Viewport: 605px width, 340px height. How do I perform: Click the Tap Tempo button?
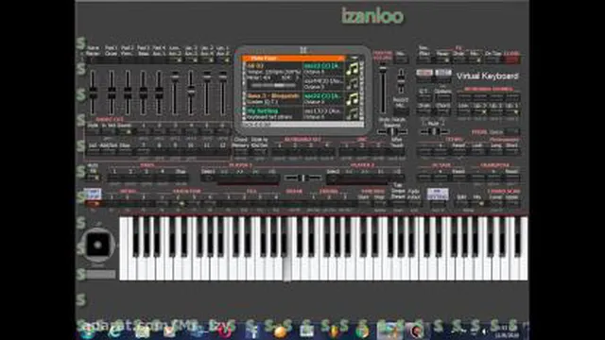(x=398, y=203)
